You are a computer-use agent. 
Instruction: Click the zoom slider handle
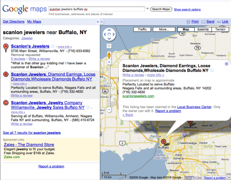tap(109, 85)
